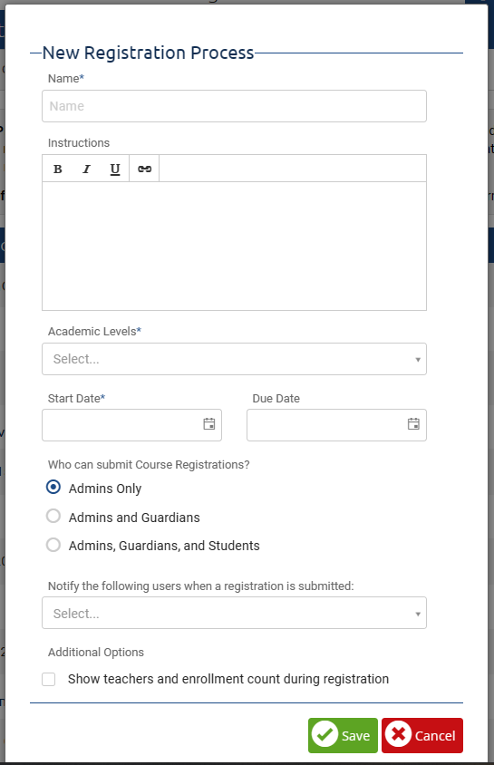Click the Academic Levels dropdown arrow

pos(418,360)
